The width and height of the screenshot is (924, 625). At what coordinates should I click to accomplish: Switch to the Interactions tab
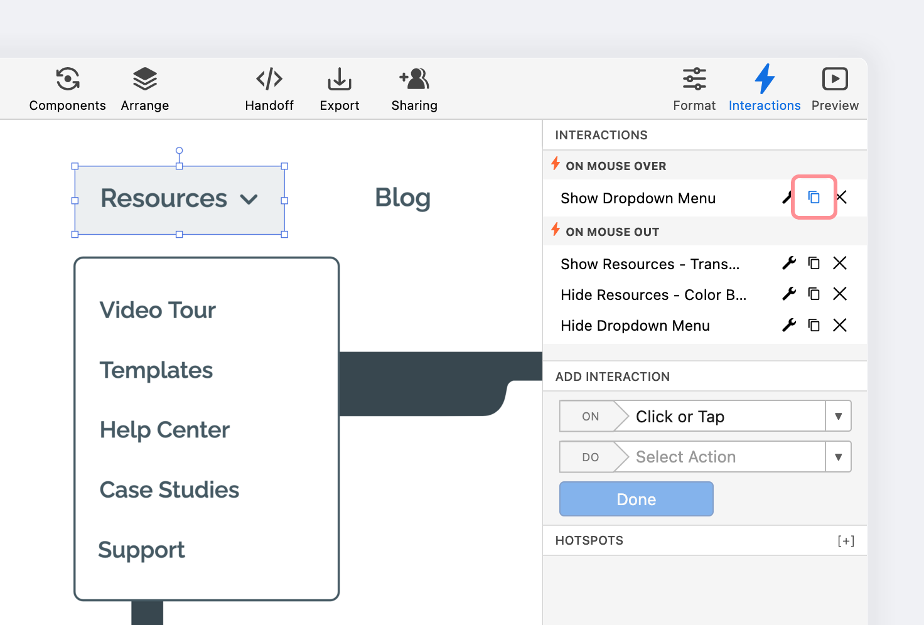765,88
